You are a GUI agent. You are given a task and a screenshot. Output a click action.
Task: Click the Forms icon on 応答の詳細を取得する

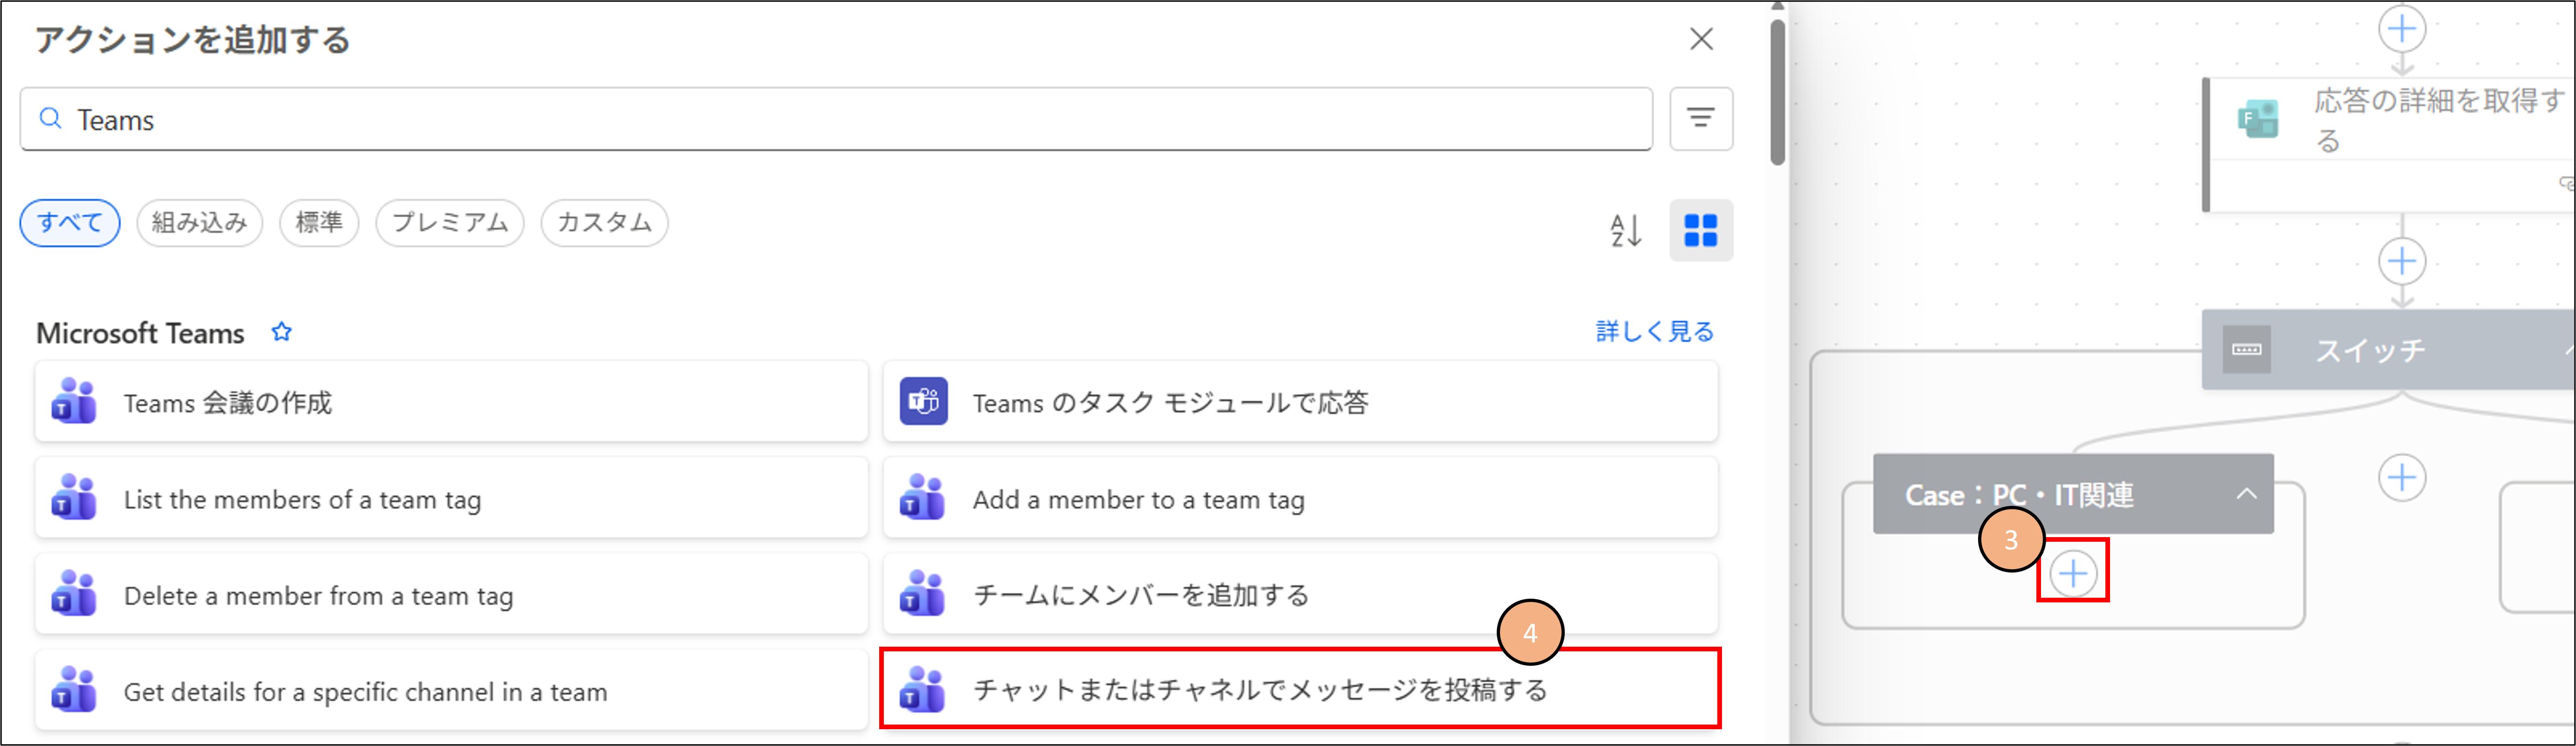tap(2257, 119)
